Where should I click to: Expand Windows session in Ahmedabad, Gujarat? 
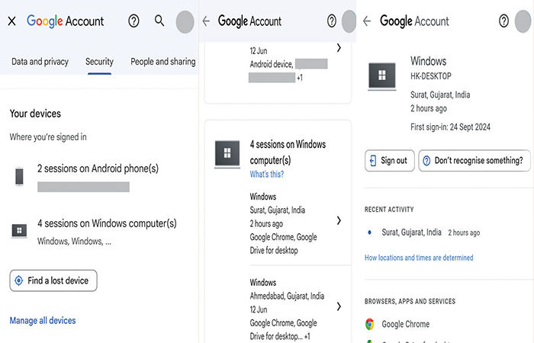(x=339, y=306)
